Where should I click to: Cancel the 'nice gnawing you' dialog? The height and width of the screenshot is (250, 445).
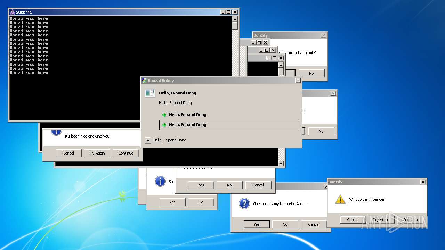tap(68, 153)
